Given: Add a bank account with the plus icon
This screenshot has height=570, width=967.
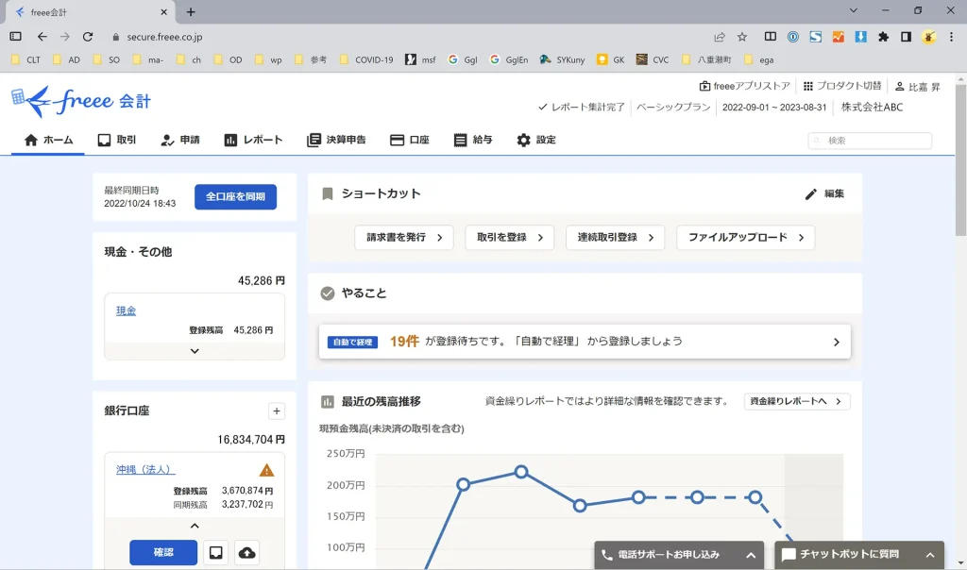Looking at the screenshot, I should [277, 411].
